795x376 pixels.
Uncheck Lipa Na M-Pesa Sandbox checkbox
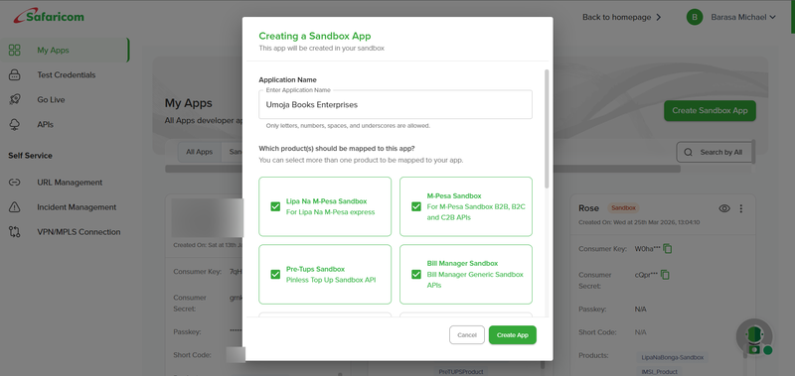[x=275, y=206]
